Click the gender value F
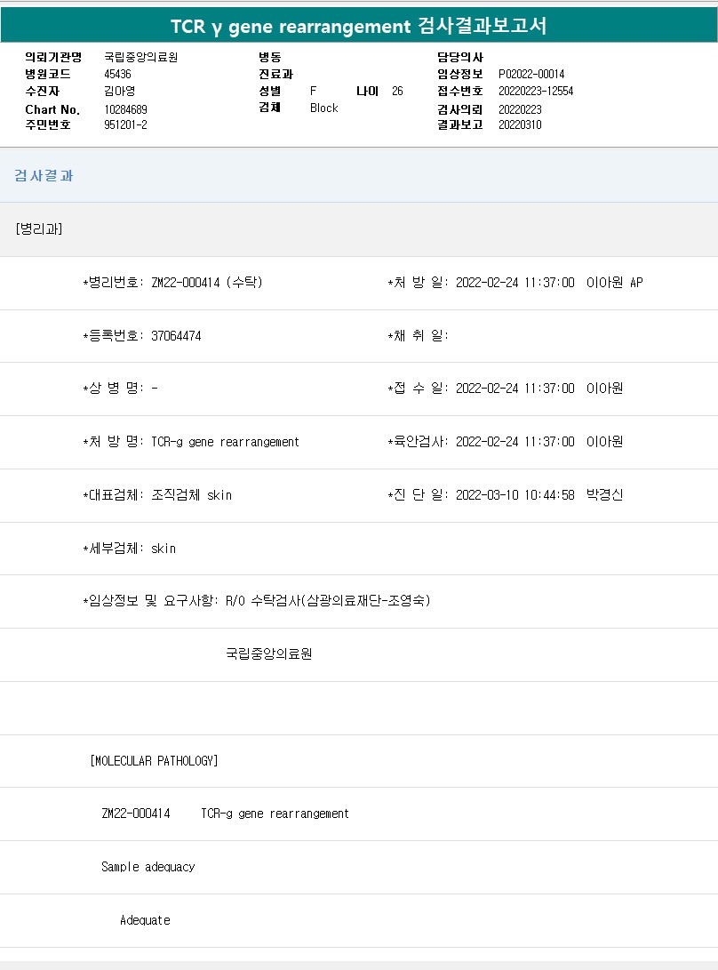The height and width of the screenshot is (970, 718). [313, 91]
